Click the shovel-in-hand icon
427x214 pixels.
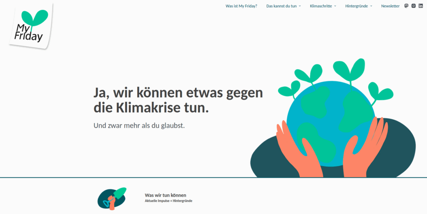click(112, 199)
